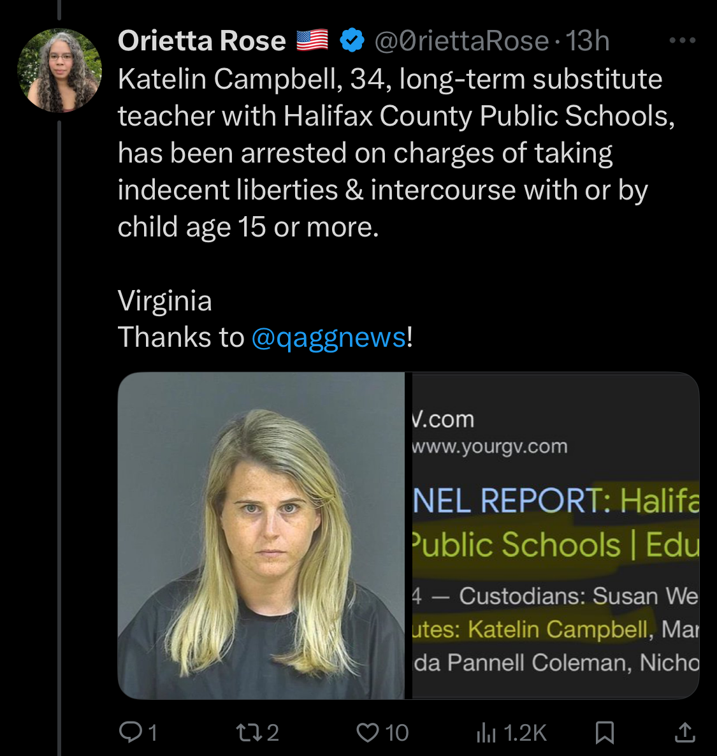This screenshot has width=717, height=756.
Task: Click the 13h timestamp
Action: [588, 41]
